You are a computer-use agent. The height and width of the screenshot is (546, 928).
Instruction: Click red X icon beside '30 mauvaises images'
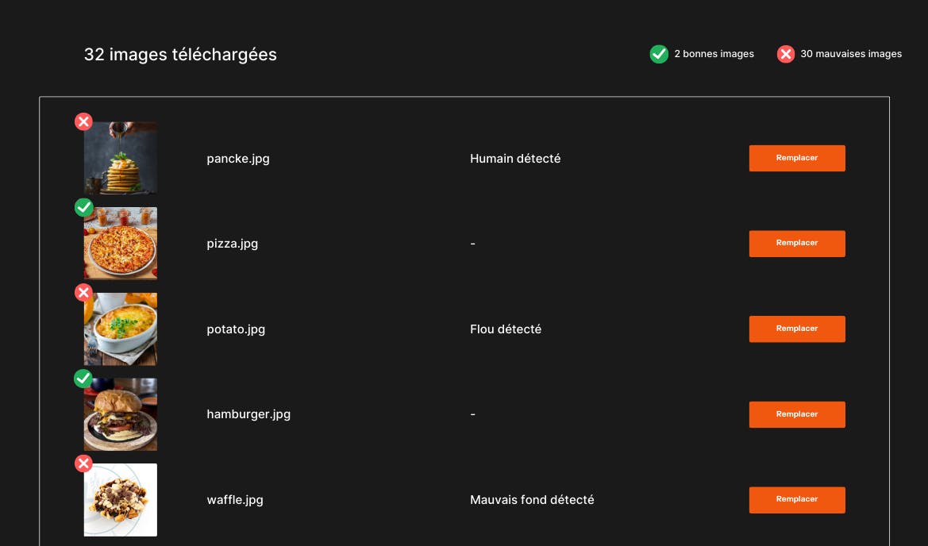tap(786, 54)
